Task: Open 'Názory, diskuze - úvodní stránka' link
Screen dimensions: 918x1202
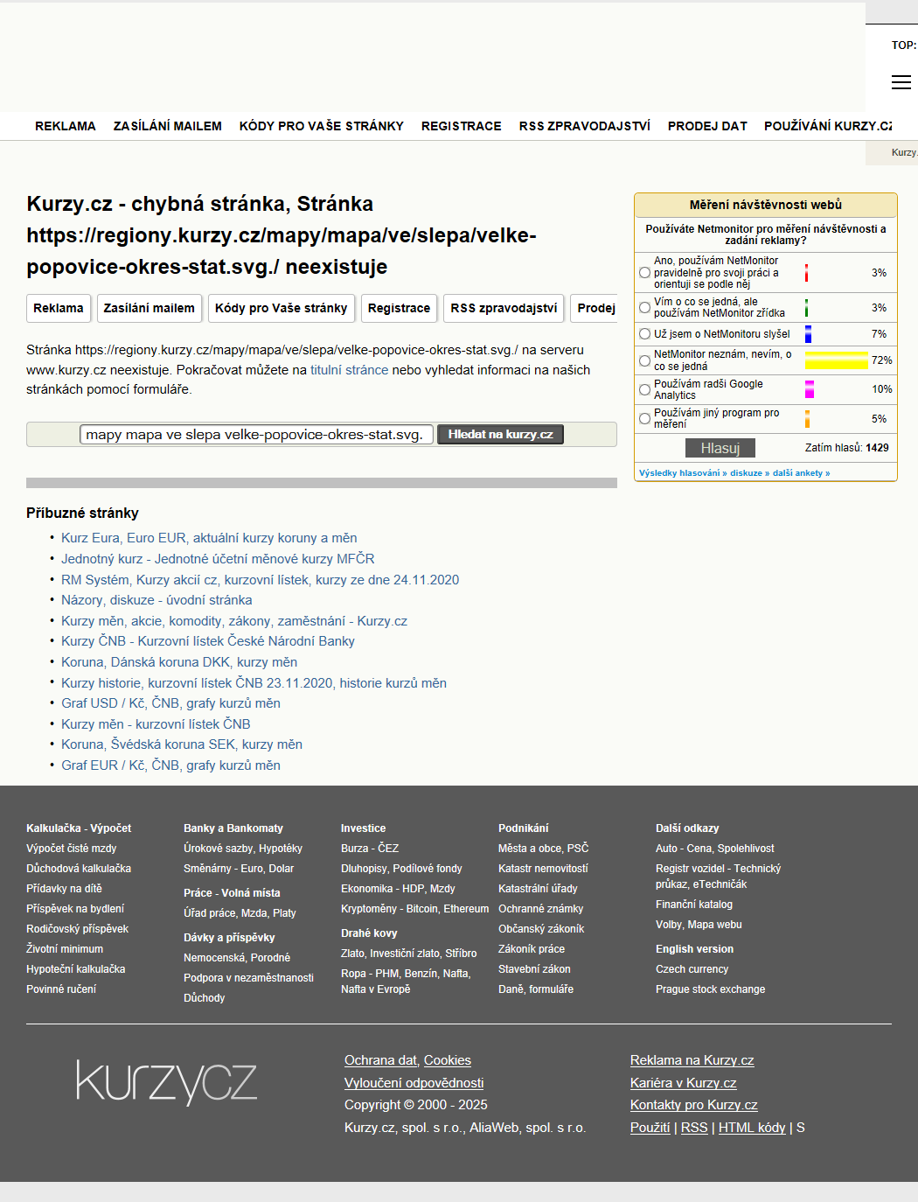Action: click(x=156, y=600)
